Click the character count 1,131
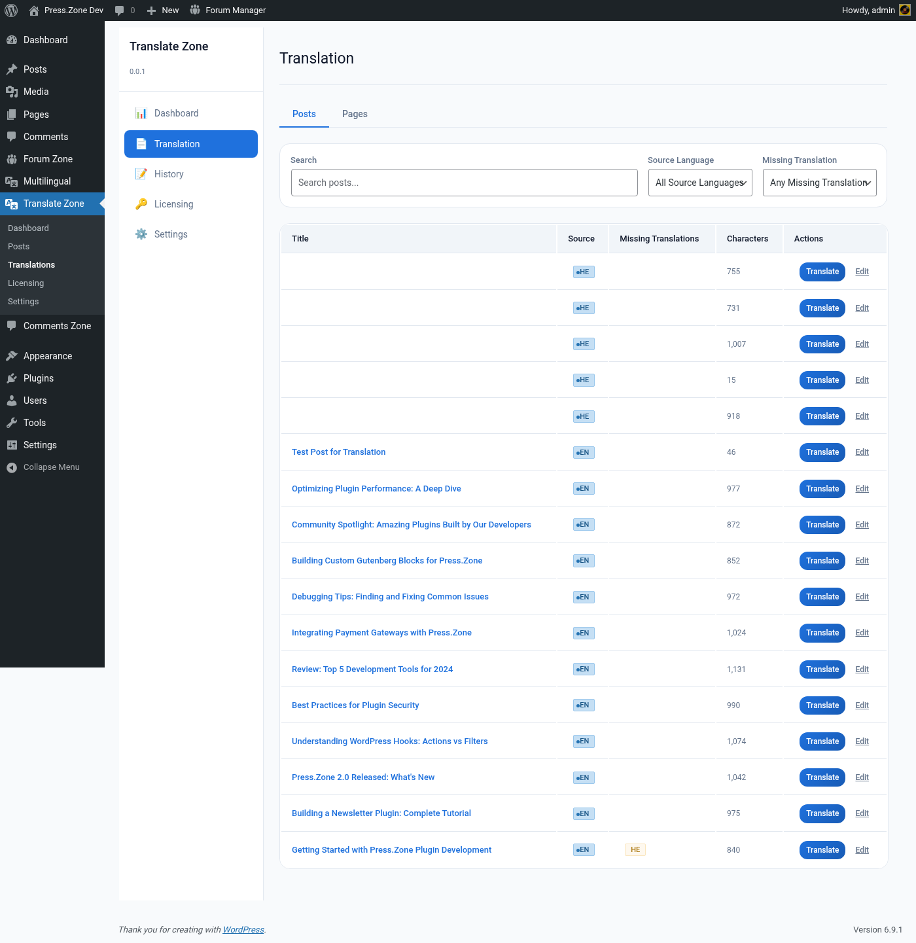The width and height of the screenshot is (916, 943). [736, 669]
